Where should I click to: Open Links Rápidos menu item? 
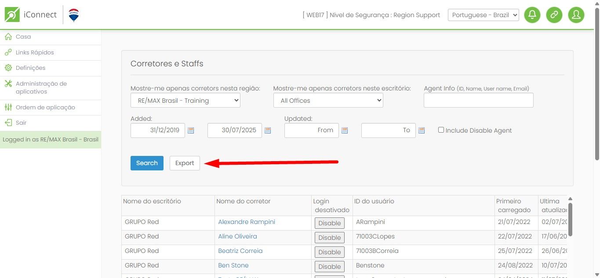coord(51,52)
